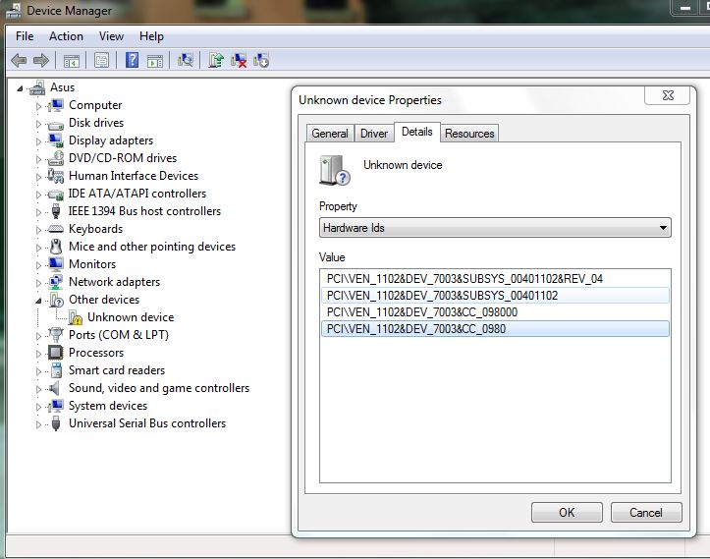710x559 pixels.
Task: Select the DVD/CD-ROM drives icon
Action: [x=56, y=158]
